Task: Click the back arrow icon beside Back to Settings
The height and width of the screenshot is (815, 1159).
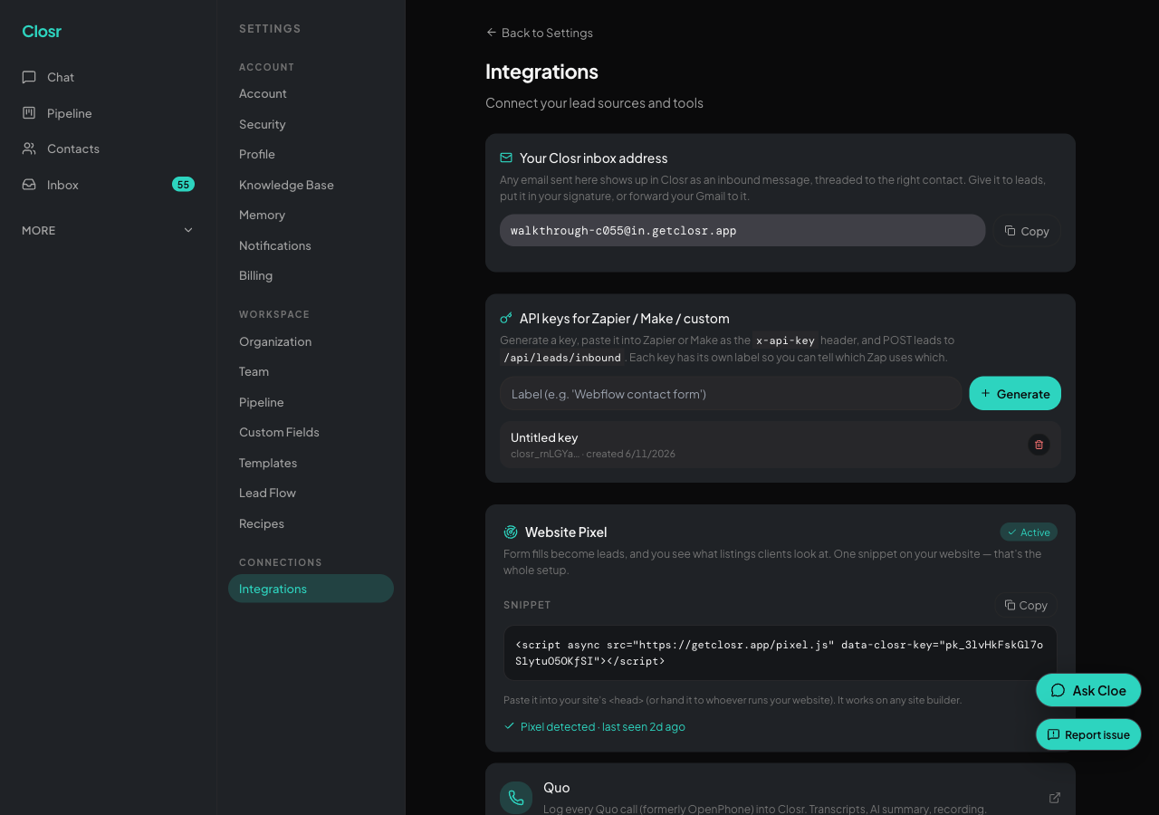Action: (x=492, y=33)
